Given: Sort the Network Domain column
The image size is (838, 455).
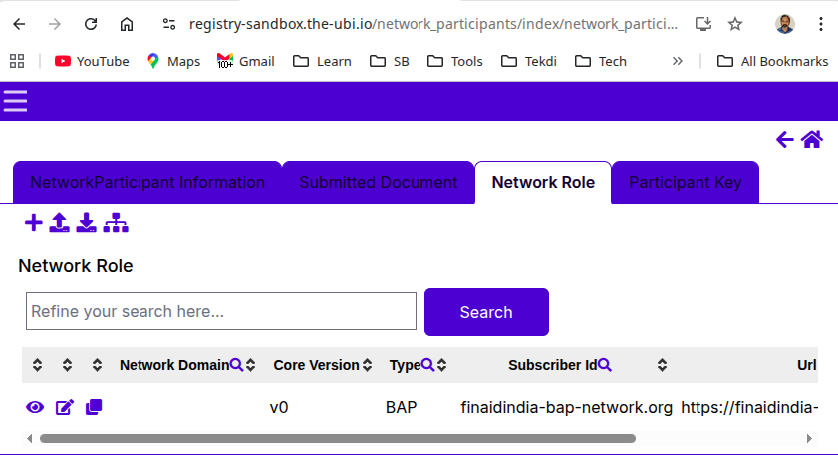Looking at the screenshot, I should (251, 365).
